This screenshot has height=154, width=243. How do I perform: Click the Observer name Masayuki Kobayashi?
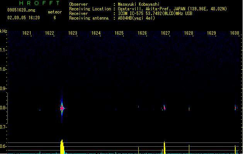(x=139, y=4)
